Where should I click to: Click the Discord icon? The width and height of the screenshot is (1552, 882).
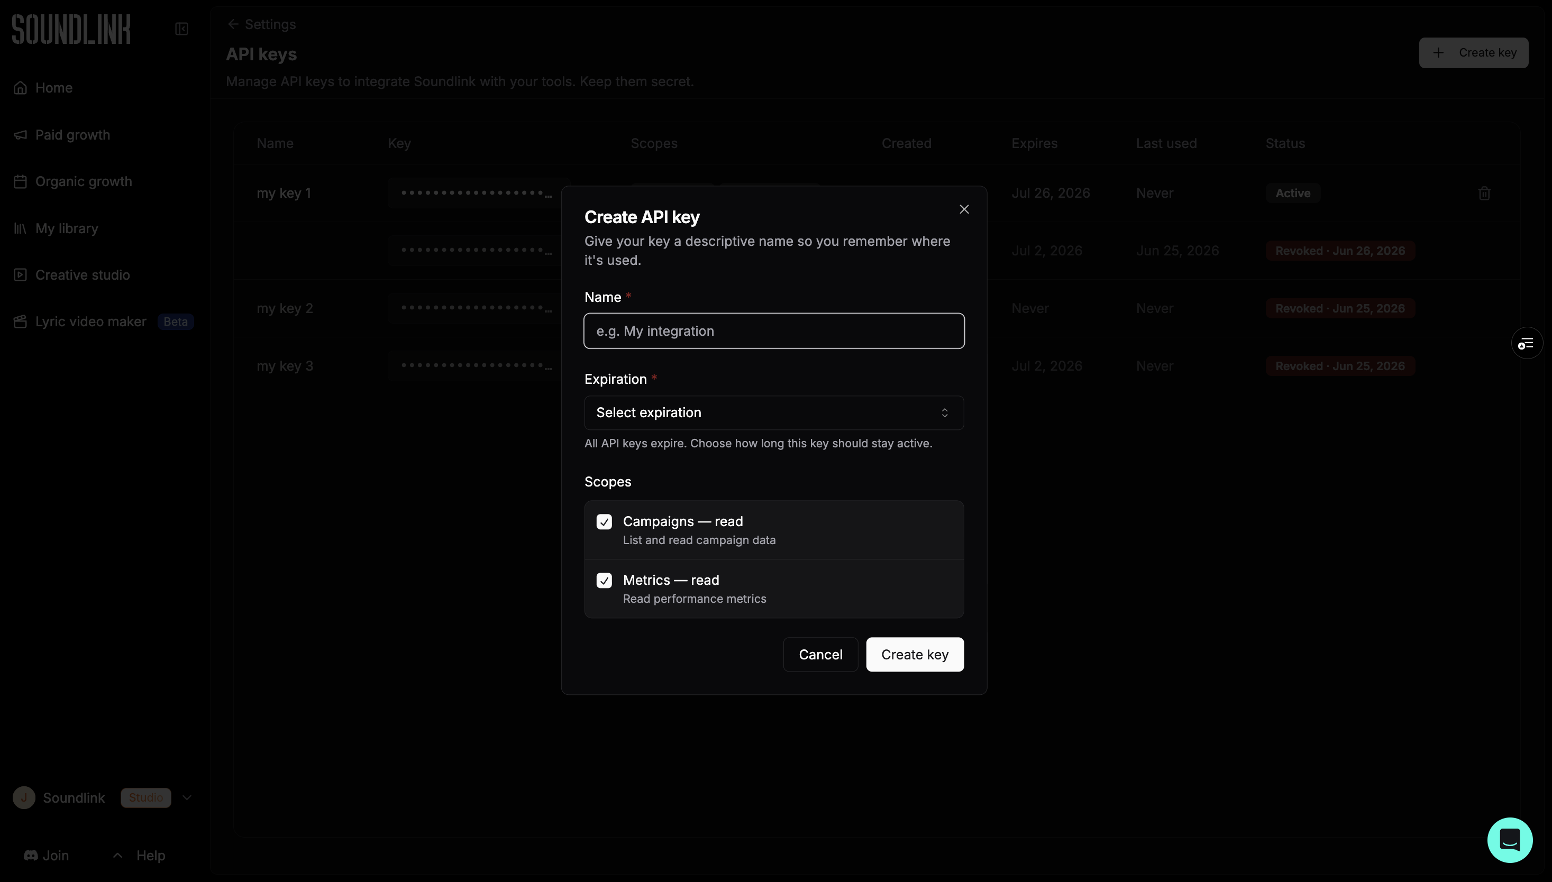pyautogui.click(x=30, y=856)
